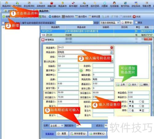
Task: Open 商品类别 picker button beside 电阻
Action: pyautogui.click(x=112, y=79)
